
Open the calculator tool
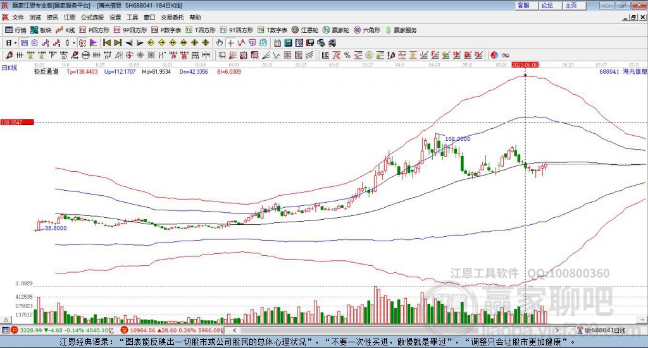pyautogui.click(x=288, y=43)
